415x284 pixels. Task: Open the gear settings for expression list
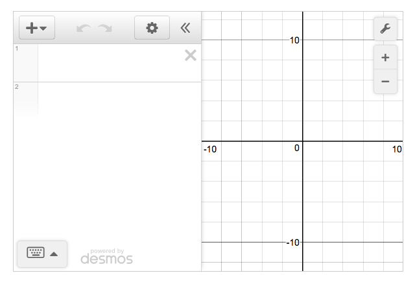click(x=152, y=28)
